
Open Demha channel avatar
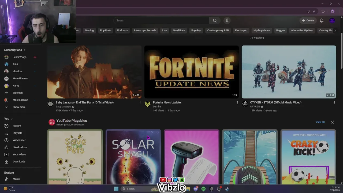click(148, 104)
